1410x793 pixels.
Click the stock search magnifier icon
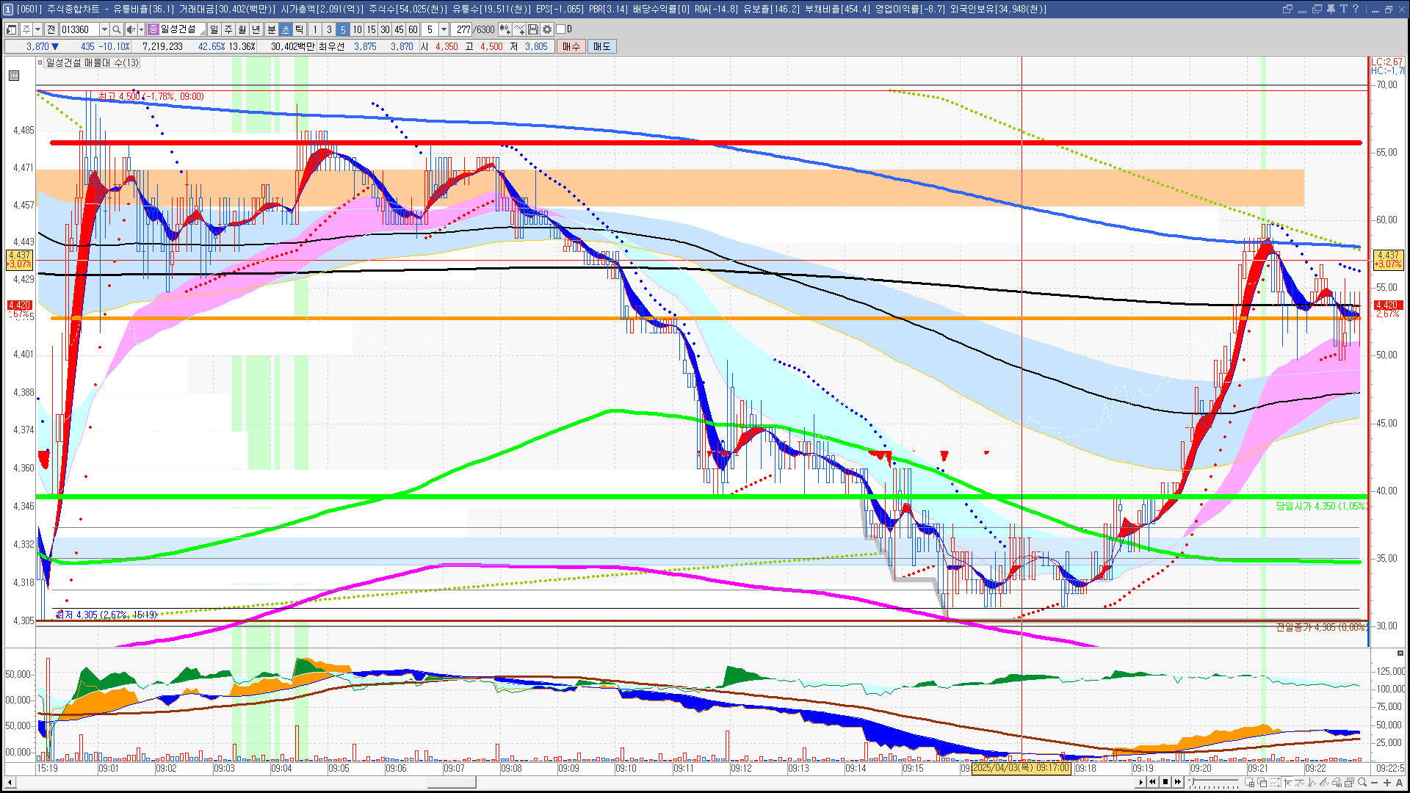click(x=116, y=29)
